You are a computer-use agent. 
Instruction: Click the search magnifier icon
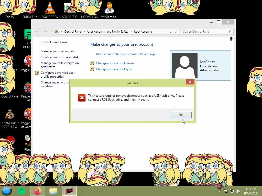(230, 32)
